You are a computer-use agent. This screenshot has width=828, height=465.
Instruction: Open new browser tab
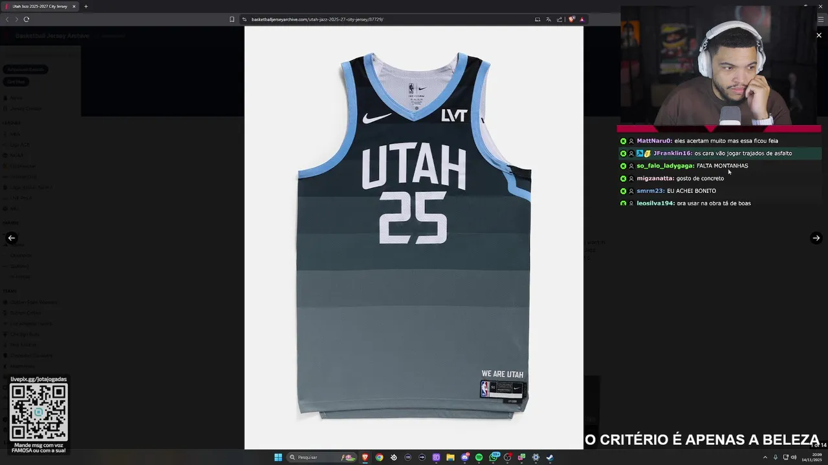click(85, 6)
